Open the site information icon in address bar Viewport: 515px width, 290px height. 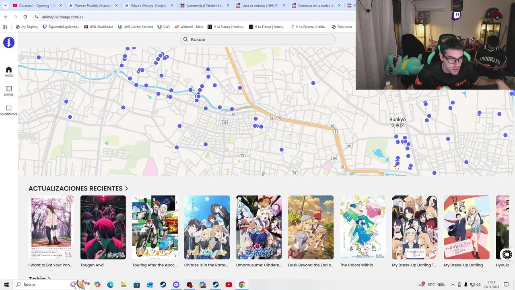click(37, 17)
